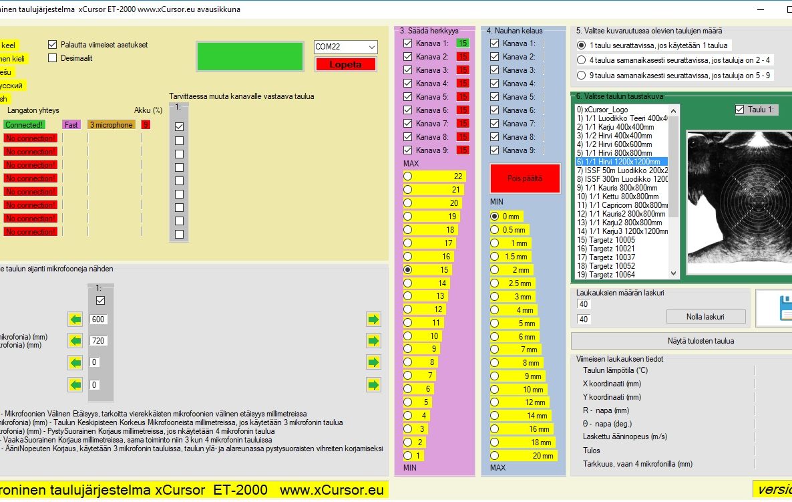792x502 pixels.
Task: Select the Русский language button
Action: pyautogui.click(x=12, y=86)
